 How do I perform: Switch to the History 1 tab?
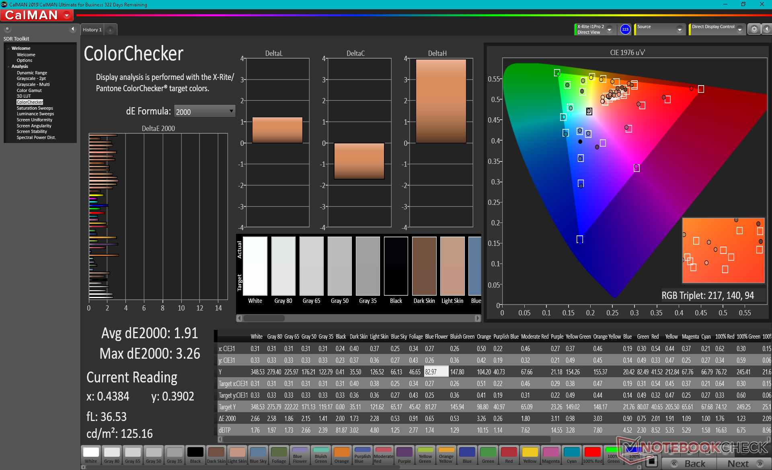pyautogui.click(x=92, y=30)
